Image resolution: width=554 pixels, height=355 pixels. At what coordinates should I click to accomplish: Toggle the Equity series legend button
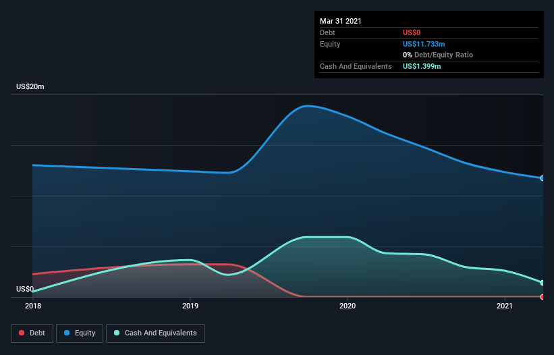[80, 333]
